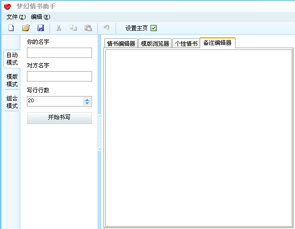Image resolution: width=295 pixels, height=229 pixels.
Task: Toggle the 设置主页 checkbox
Action: pyautogui.click(x=153, y=28)
